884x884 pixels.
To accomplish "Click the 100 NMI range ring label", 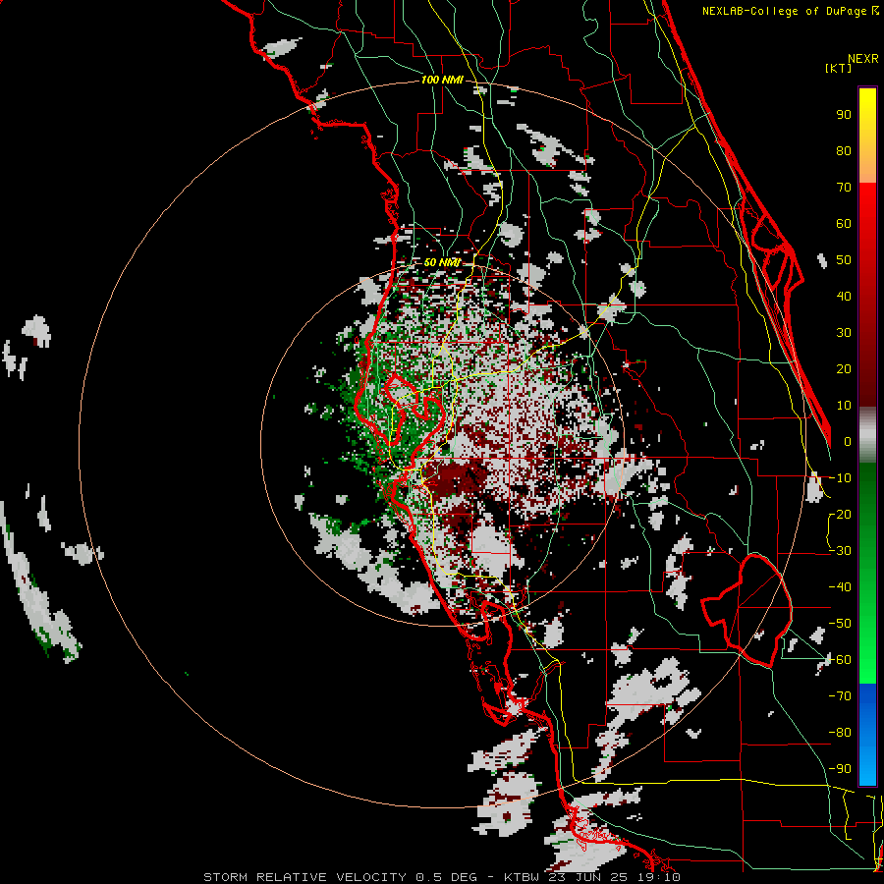I will click(x=442, y=81).
